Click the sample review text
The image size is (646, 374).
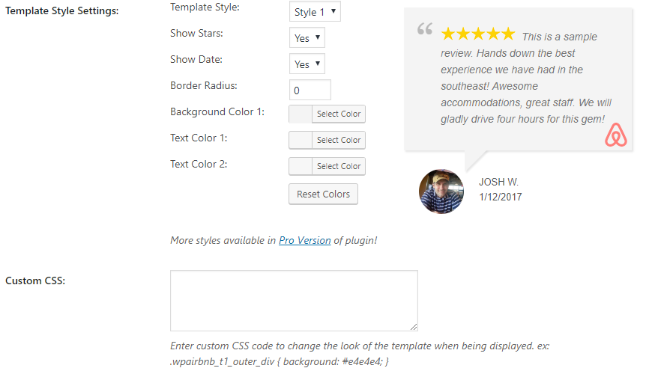pyautogui.click(x=526, y=78)
